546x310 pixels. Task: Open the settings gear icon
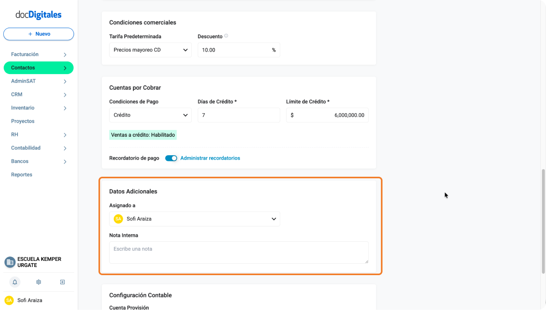[39, 282]
